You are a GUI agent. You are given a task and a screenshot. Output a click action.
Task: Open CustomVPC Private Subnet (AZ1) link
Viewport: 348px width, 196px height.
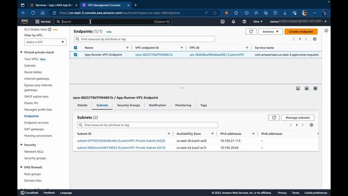point(121,148)
